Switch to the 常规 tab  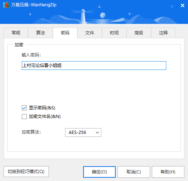[16, 33]
